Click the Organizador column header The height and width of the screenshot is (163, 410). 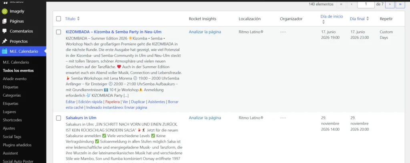coord(291,19)
